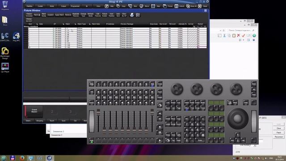The width and height of the screenshot is (286, 161).
Task: Open the Programmer menu in Hog toolbar
Action: [x=75, y=6]
